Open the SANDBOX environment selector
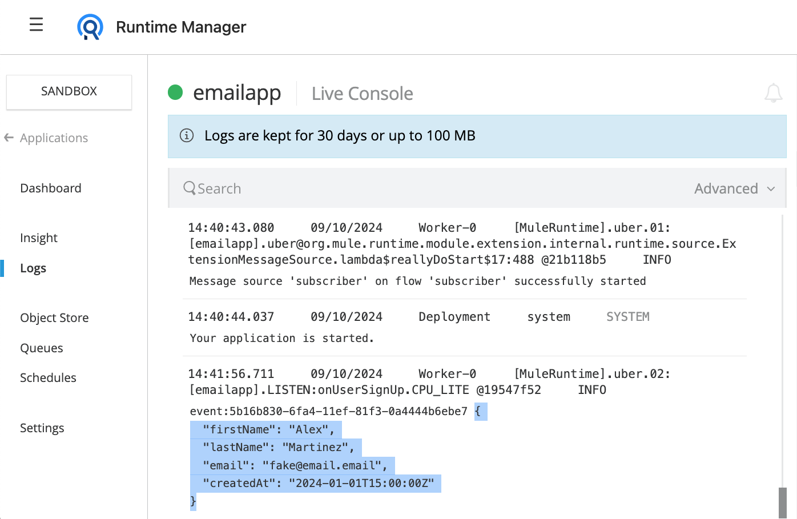Image resolution: width=797 pixels, height=519 pixels. pos(69,91)
